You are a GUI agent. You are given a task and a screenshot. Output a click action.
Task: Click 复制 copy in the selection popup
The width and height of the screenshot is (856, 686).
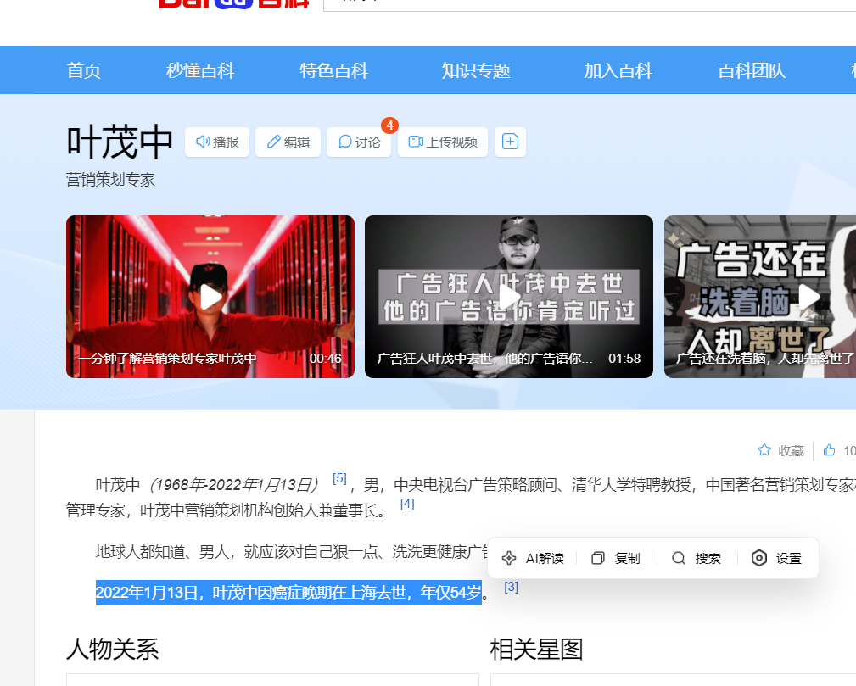[x=616, y=558]
